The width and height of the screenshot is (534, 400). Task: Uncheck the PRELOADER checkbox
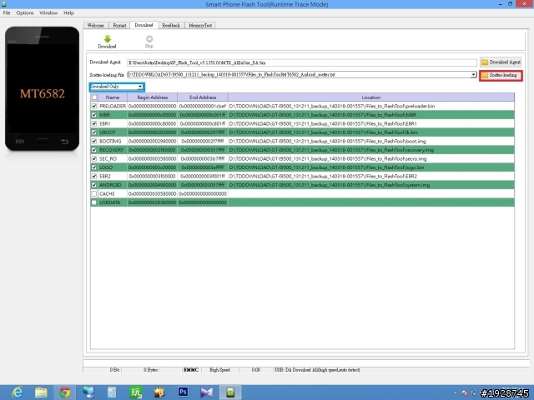point(94,107)
